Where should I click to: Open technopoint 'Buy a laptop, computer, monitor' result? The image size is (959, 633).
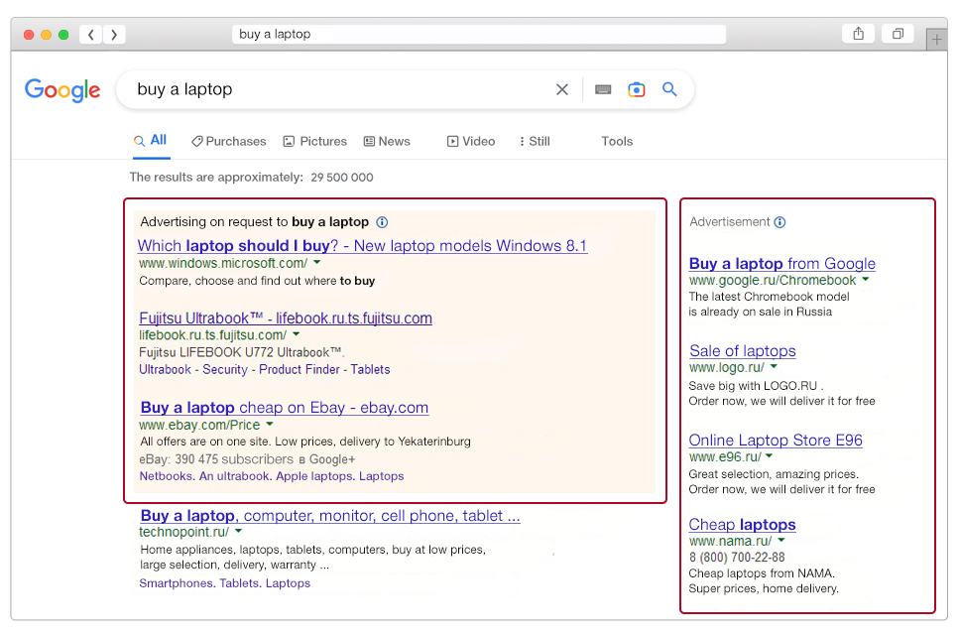[330, 516]
